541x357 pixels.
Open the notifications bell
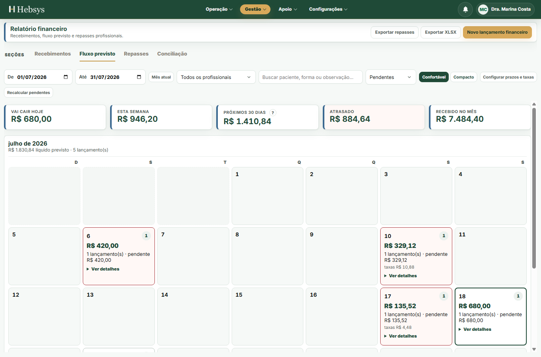tap(465, 9)
